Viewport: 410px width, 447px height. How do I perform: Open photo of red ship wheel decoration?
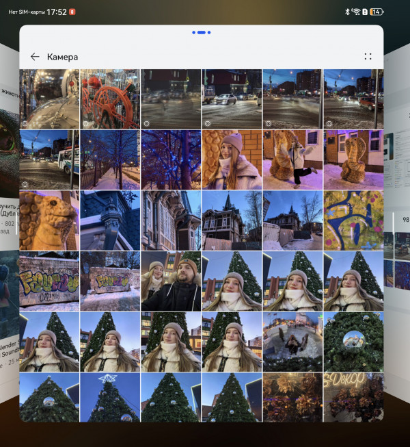tap(110, 99)
